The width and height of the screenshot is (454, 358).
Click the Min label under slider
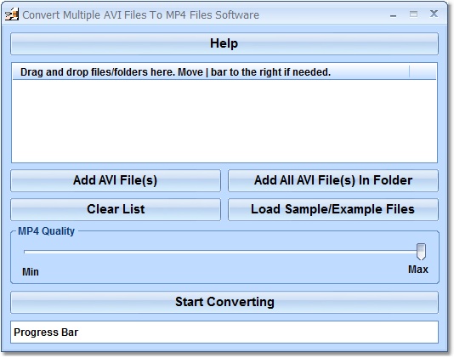[x=31, y=272]
